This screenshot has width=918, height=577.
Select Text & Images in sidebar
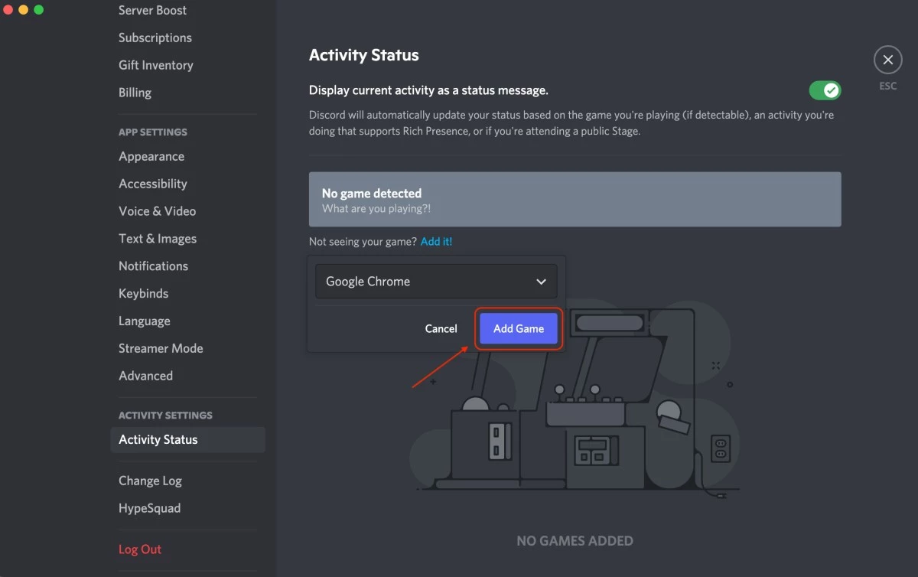point(158,239)
